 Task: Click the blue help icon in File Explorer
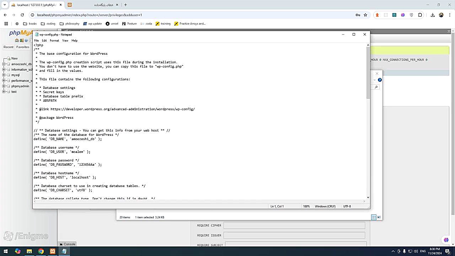click(380, 80)
